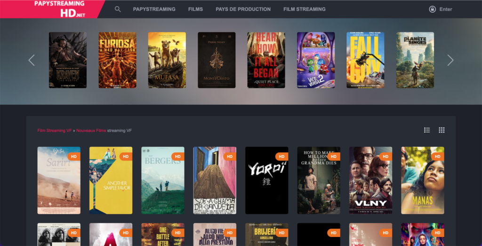482x246 pixels.
Task: Click the Enter login link
Action: pyautogui.click(x=445, y=9)
